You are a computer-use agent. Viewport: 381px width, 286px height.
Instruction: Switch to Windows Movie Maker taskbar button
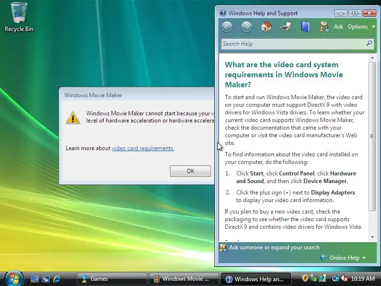tap(183, 279)
